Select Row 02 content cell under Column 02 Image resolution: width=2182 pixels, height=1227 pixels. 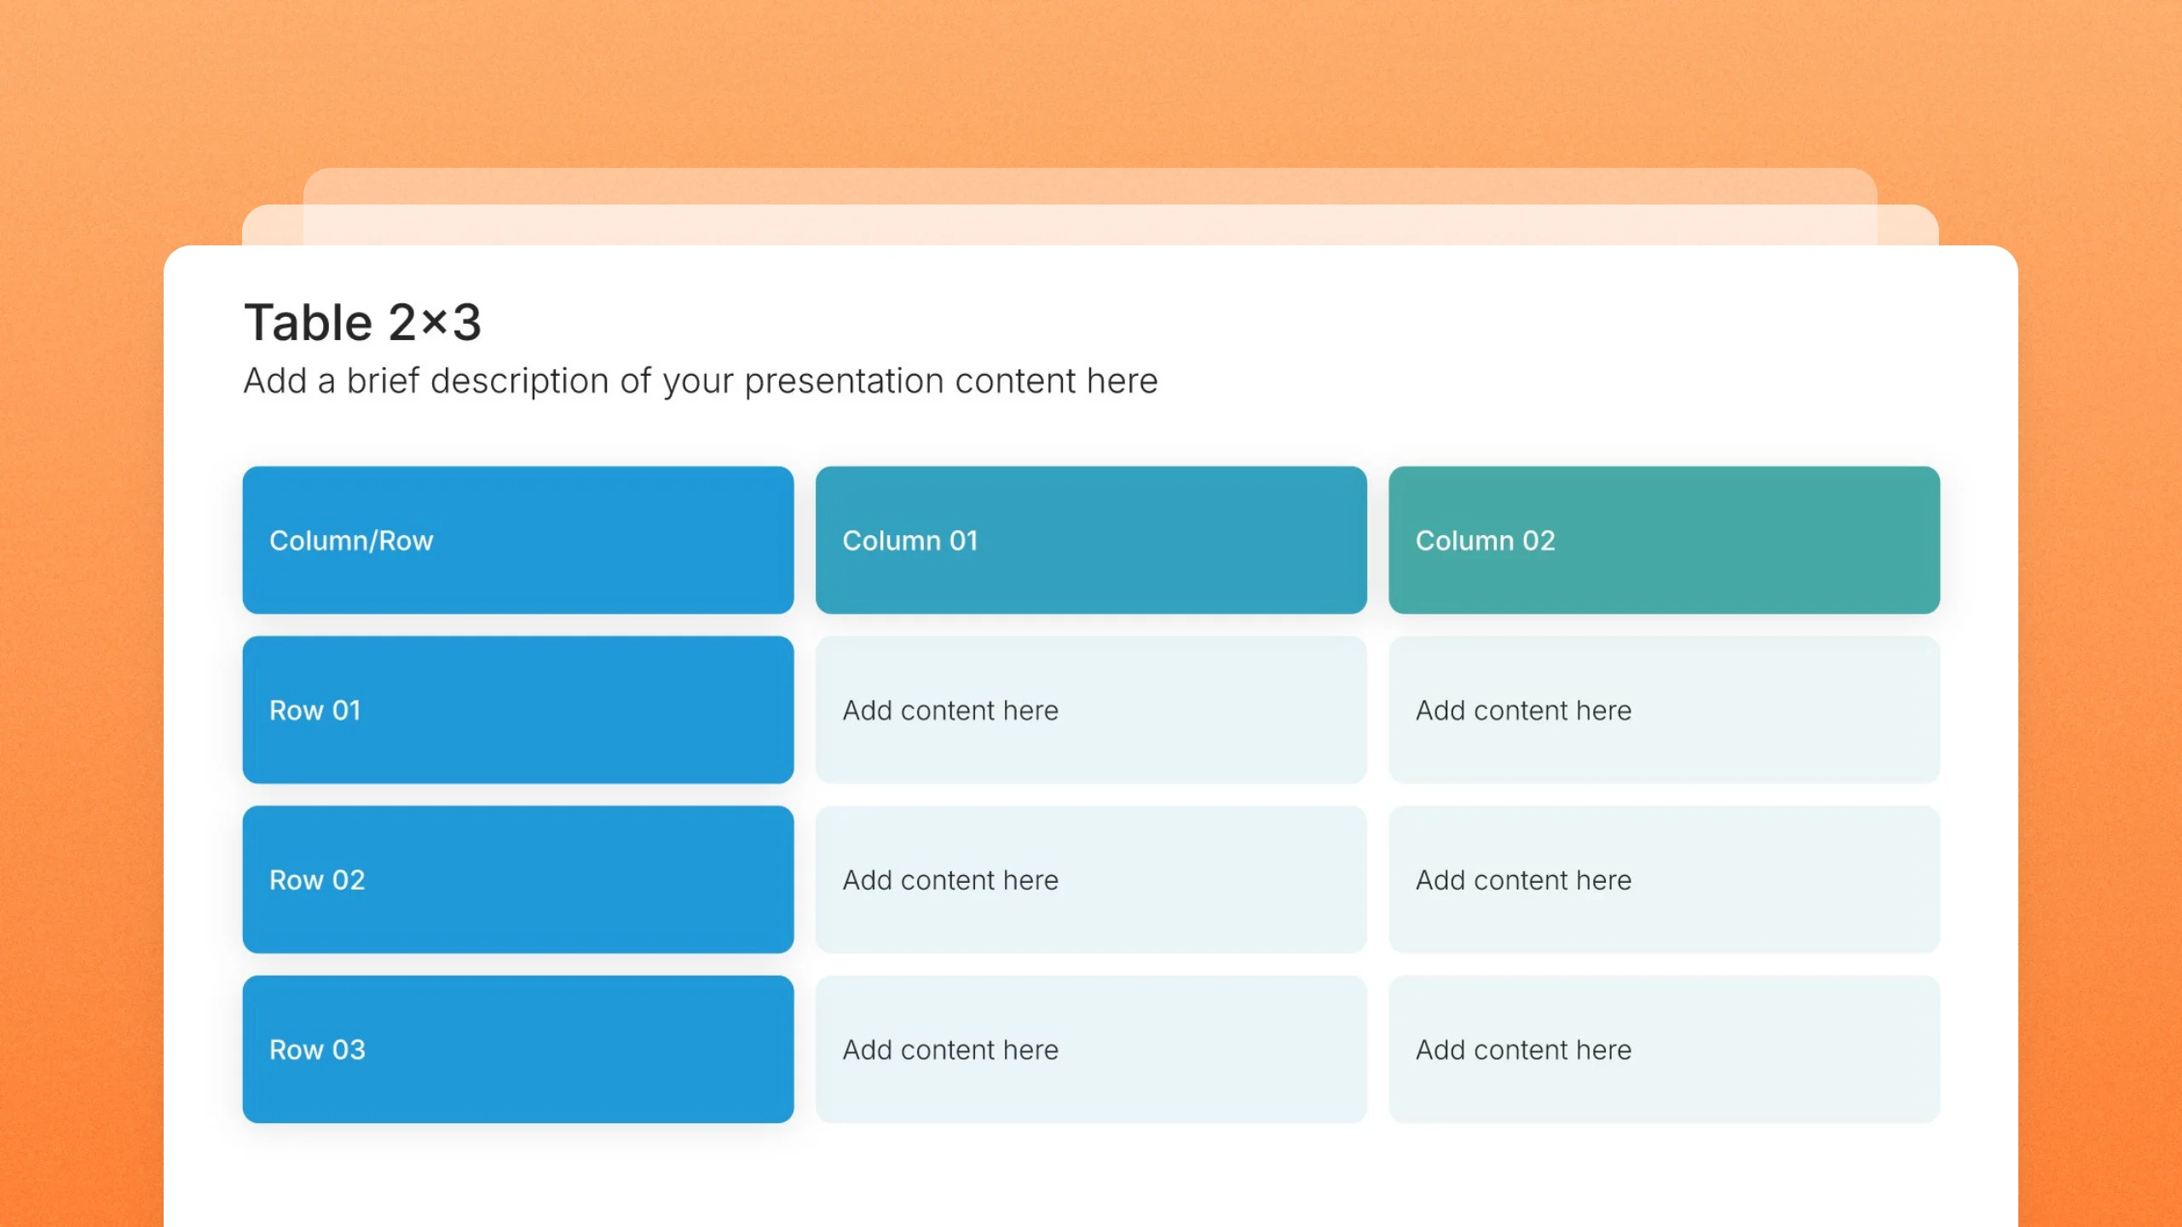[1665, 879]
